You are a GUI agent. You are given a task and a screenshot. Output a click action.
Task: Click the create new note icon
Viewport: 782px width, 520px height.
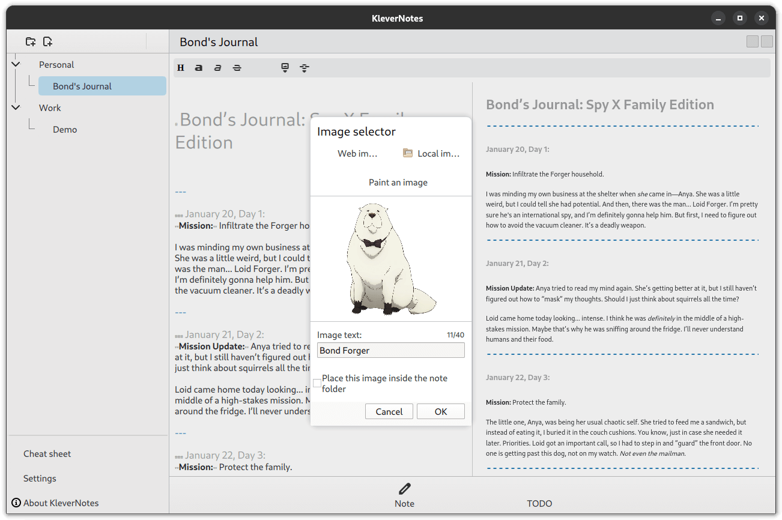coord(47,41)
